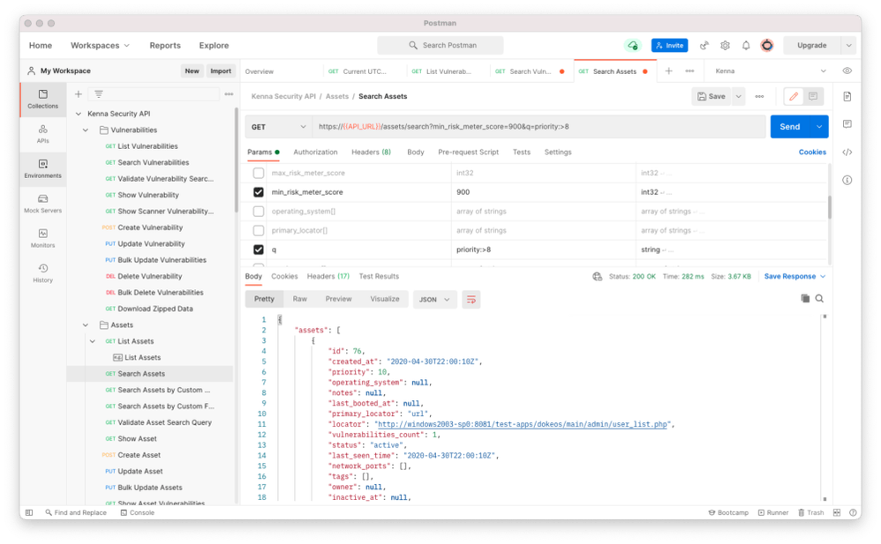Open Trash from the status bar

coord(810,512)
